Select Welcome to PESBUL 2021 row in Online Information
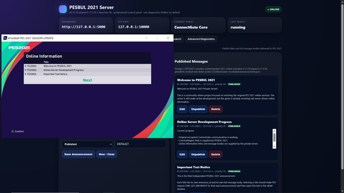 coord(87,66)
